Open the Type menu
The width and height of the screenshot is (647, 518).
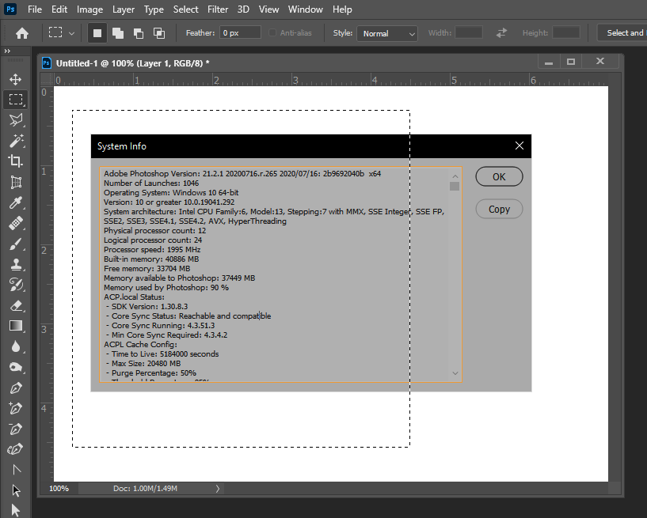click(x=154, y=9)
